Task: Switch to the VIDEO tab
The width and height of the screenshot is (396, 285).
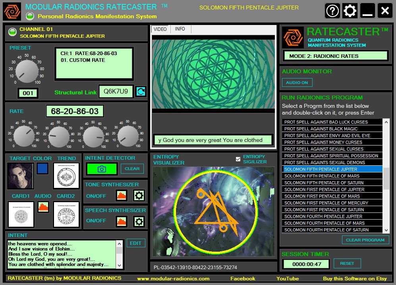Action: coord(160,29)
